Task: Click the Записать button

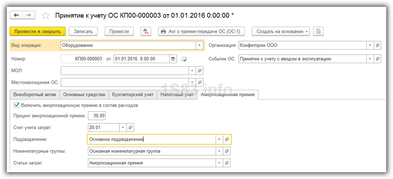Action: point(83,31)
